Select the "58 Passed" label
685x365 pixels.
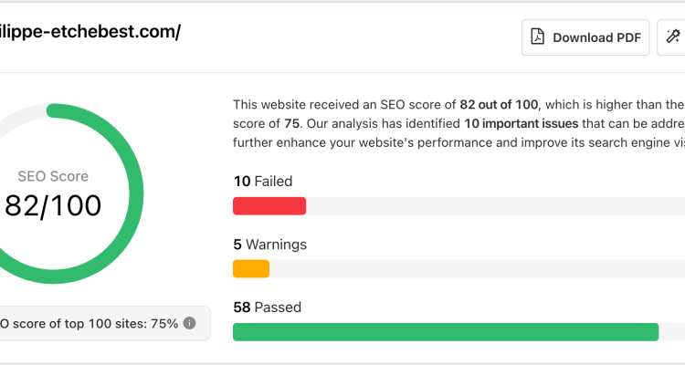point(267,308)
